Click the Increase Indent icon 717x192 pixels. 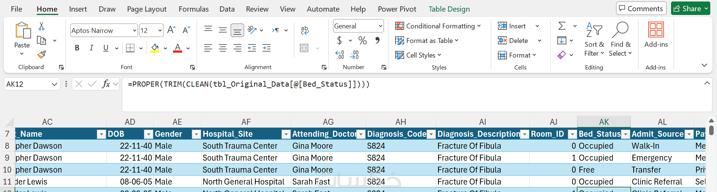267,48
